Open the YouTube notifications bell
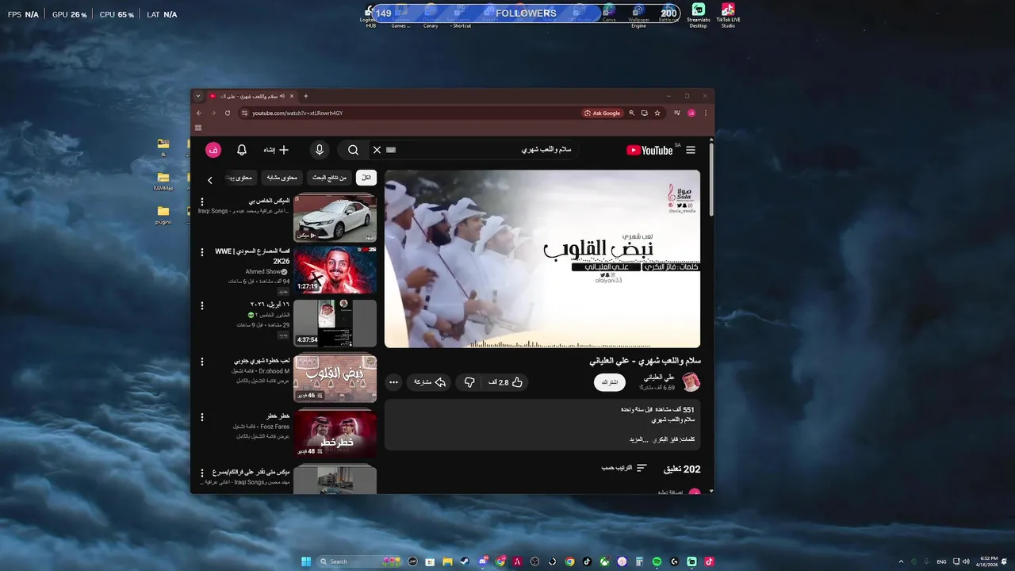 coord(242,150)
